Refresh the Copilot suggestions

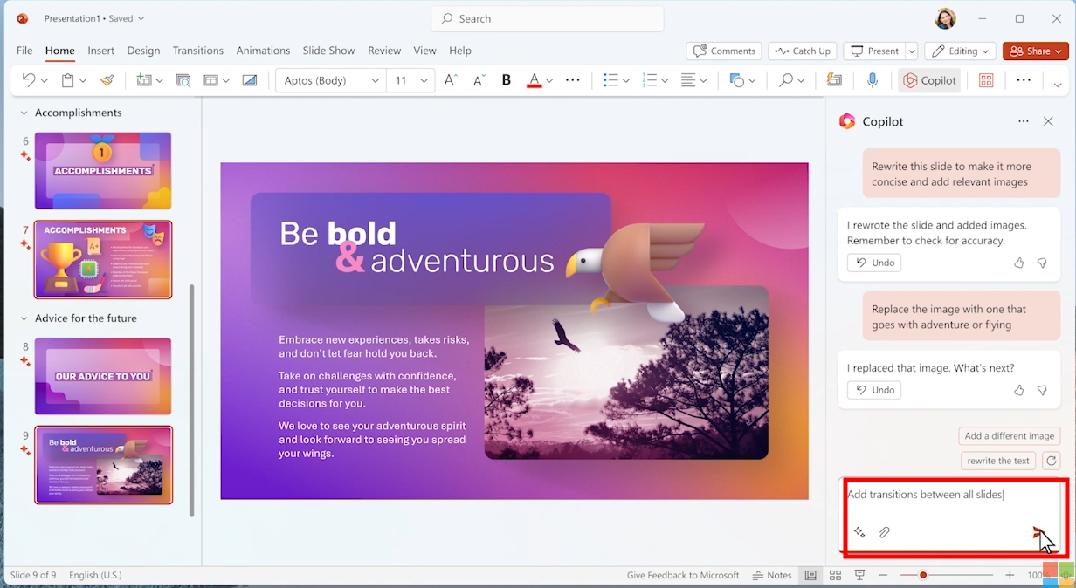click(1052, 461)
